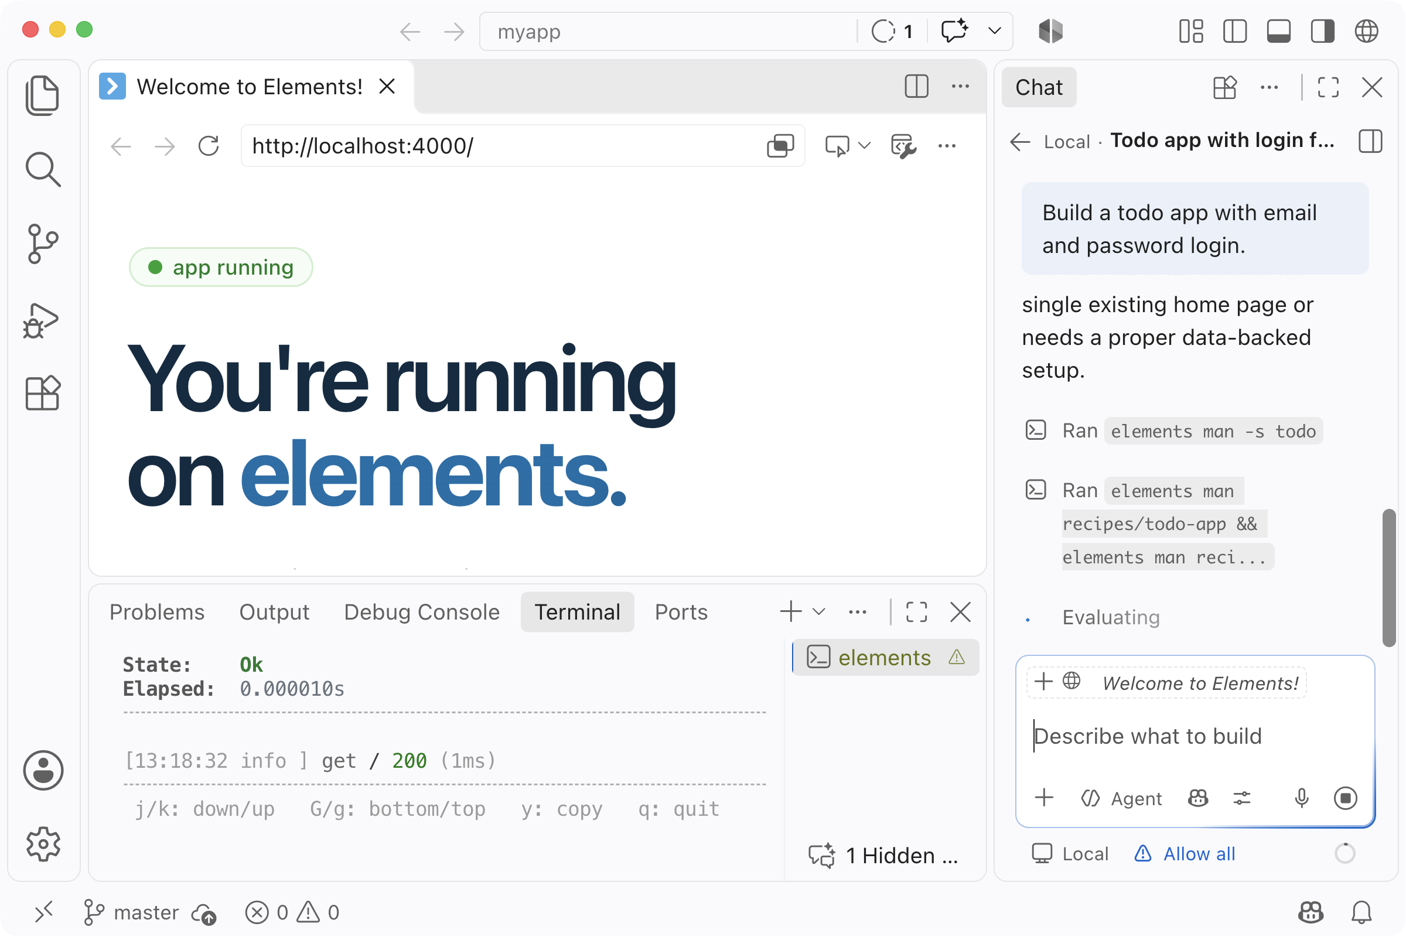The image size is (1406, 937).
Task: Click the master branch status item
Action: 131,912
